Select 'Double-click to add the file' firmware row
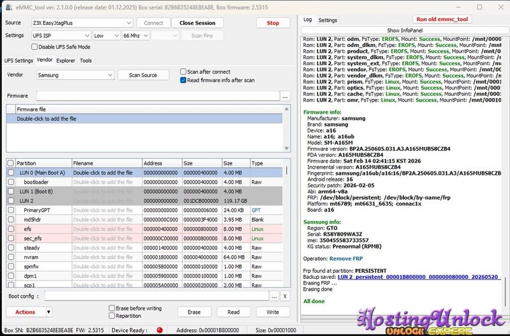Screen dimensions: 510x336 coord(144,119)
